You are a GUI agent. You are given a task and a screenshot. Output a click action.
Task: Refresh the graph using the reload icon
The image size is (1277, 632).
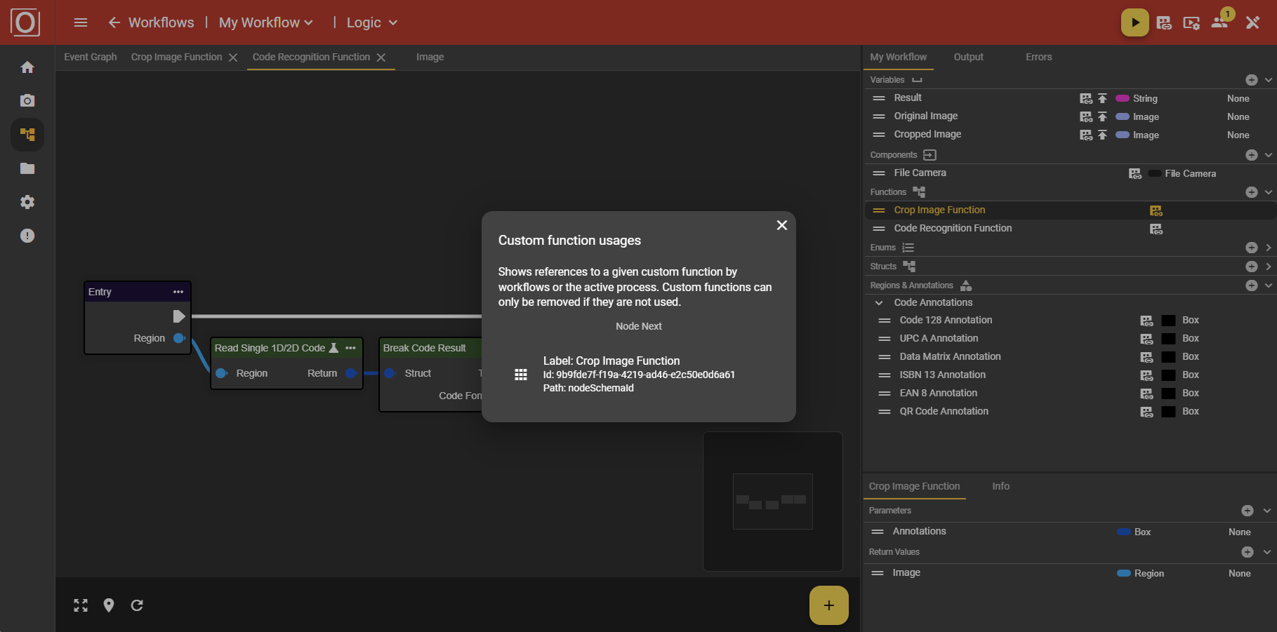point(137,605)
